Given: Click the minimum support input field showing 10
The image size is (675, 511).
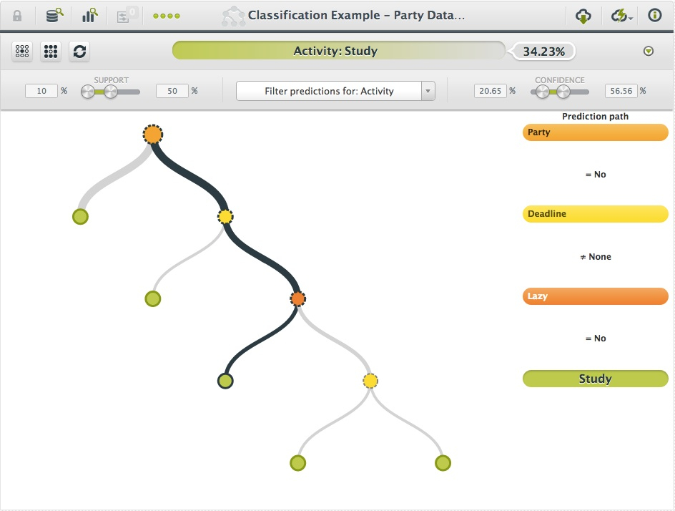Looking at the screenshot, I should 41,91.
